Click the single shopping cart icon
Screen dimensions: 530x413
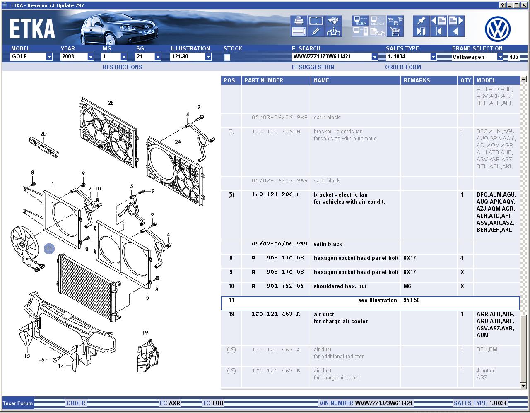coord(395,31)
